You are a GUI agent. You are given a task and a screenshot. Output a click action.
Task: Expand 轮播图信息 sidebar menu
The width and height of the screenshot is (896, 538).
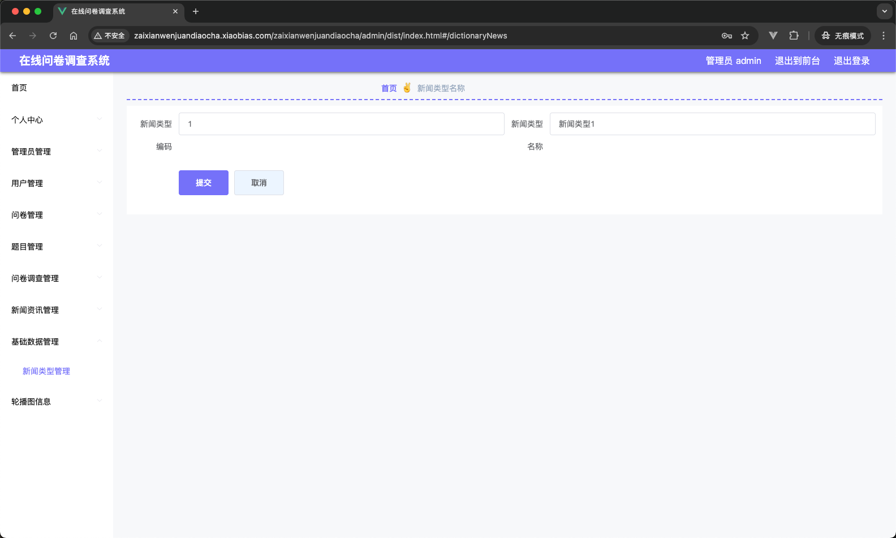(x=57, y=401)
